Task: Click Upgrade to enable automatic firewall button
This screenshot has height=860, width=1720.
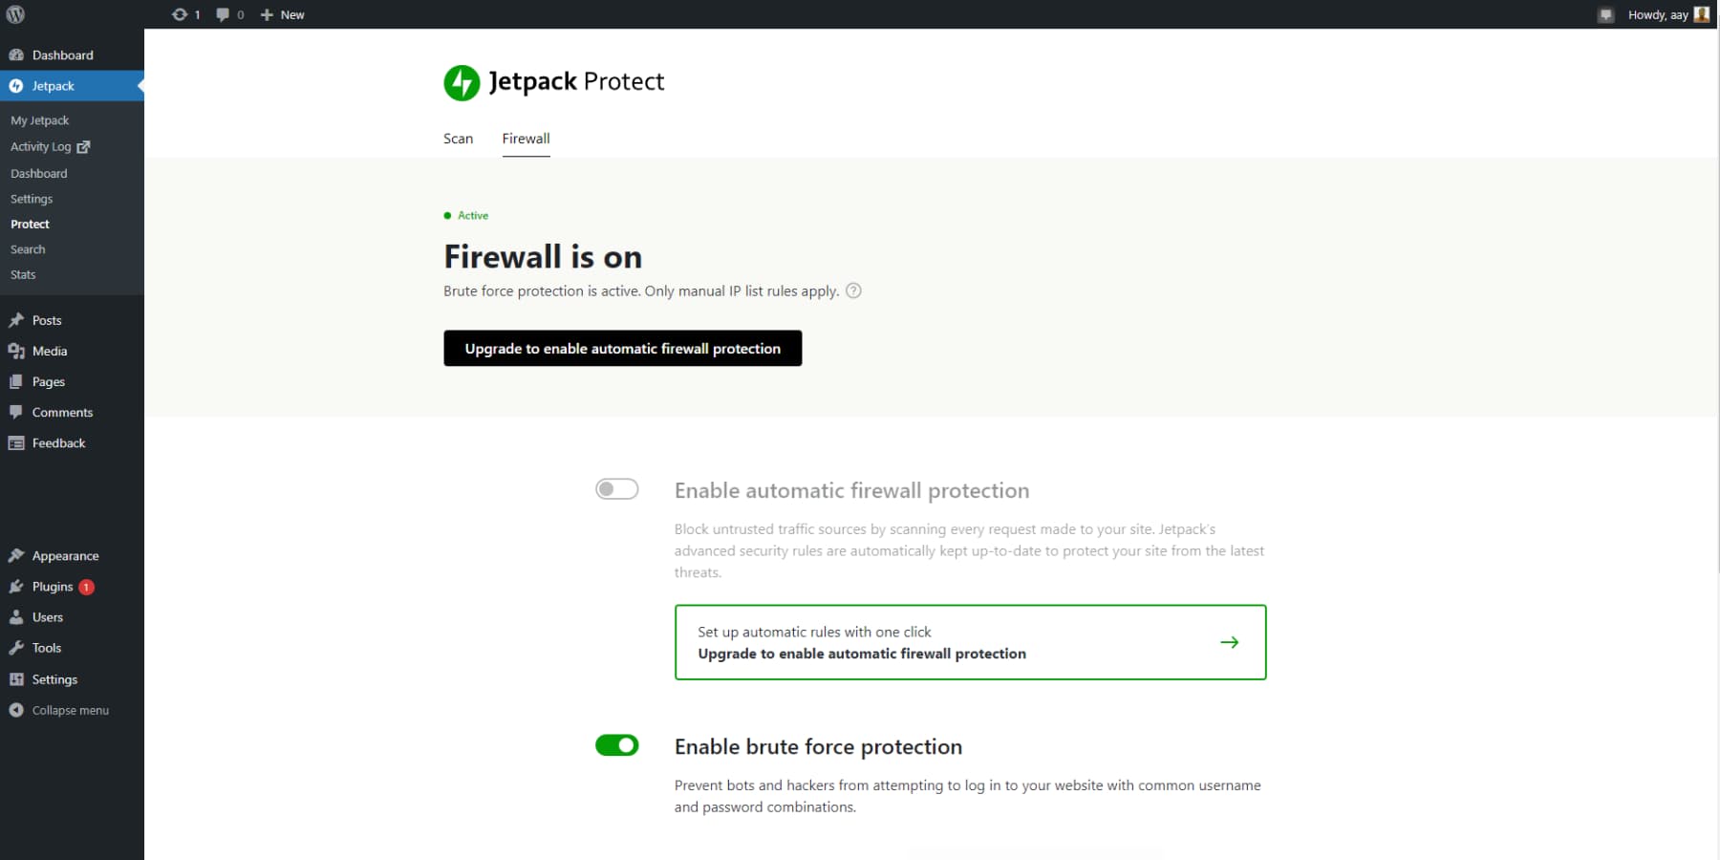Action: (x=622, y=349)
